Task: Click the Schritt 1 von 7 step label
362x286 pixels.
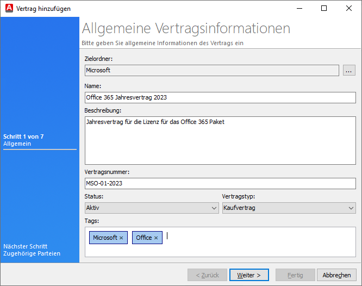Action: point(23,136)
